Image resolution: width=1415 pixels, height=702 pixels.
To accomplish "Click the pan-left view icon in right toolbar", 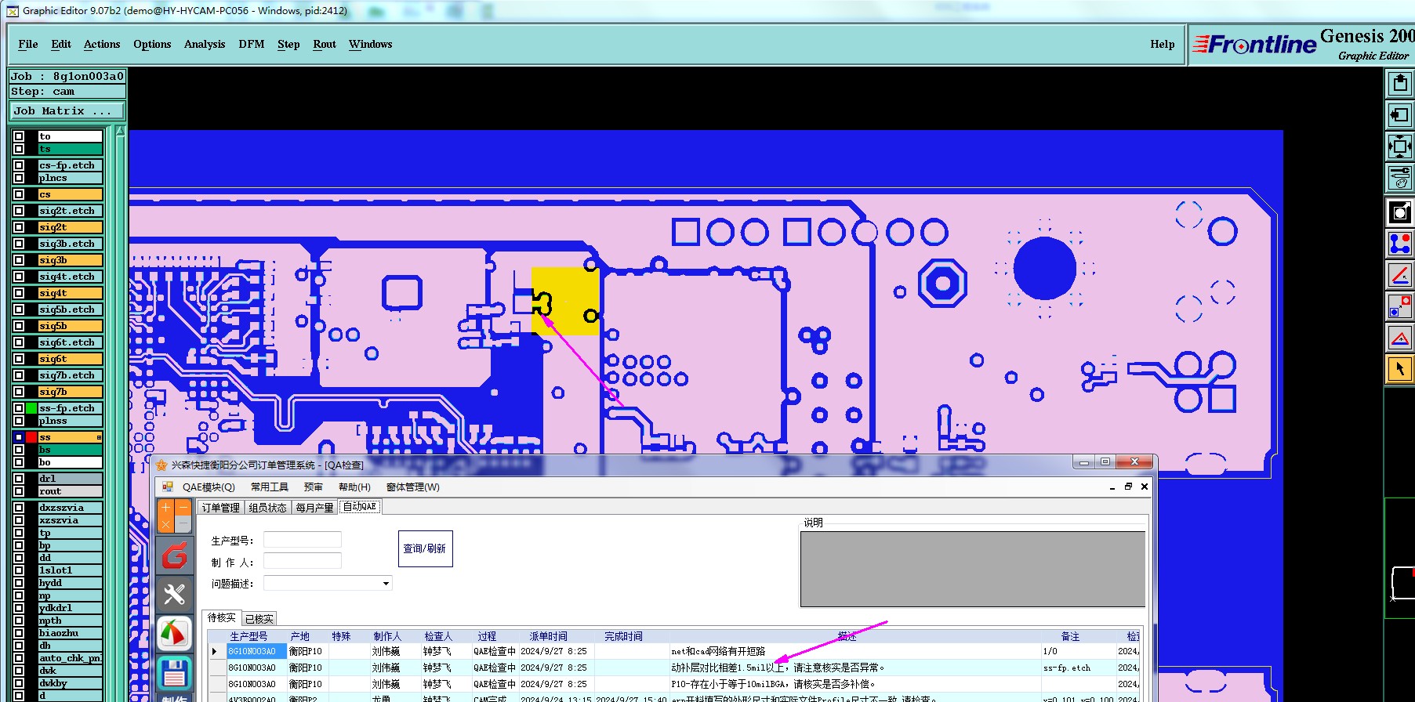I will [1400, 115].
